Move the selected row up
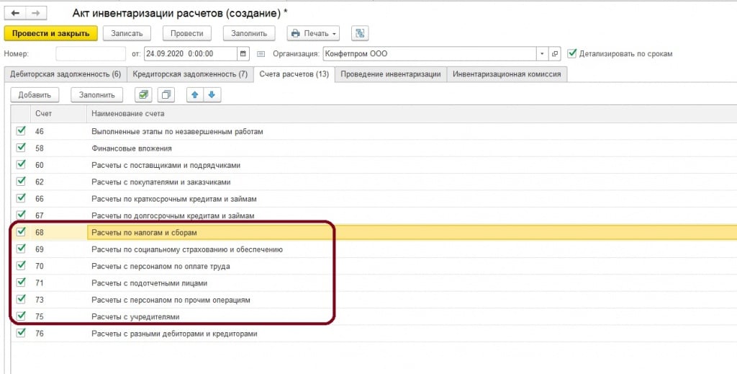This screenshot has width=737, height=374. (x=194, y=94)
